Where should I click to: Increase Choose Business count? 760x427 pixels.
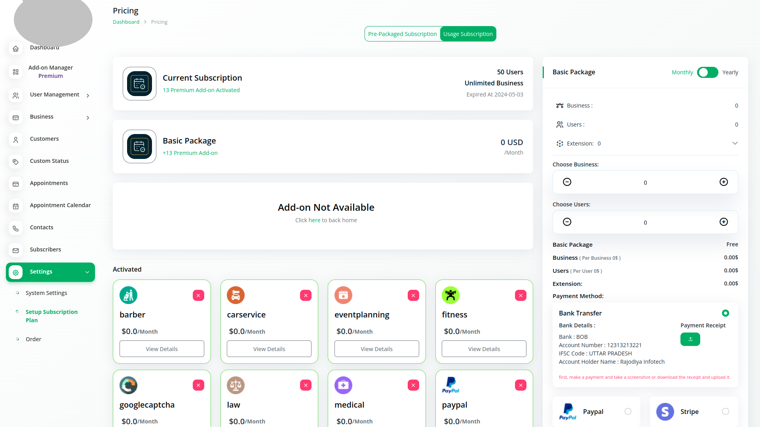tap(724, 182)
